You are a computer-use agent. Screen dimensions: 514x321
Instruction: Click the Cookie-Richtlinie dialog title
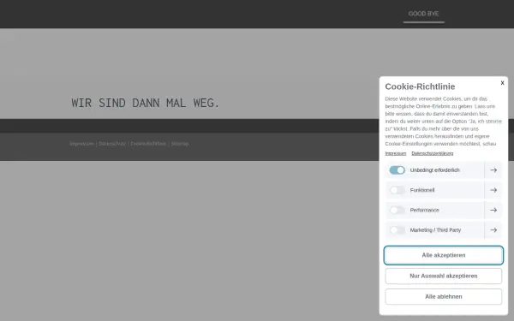pos(420,86)
